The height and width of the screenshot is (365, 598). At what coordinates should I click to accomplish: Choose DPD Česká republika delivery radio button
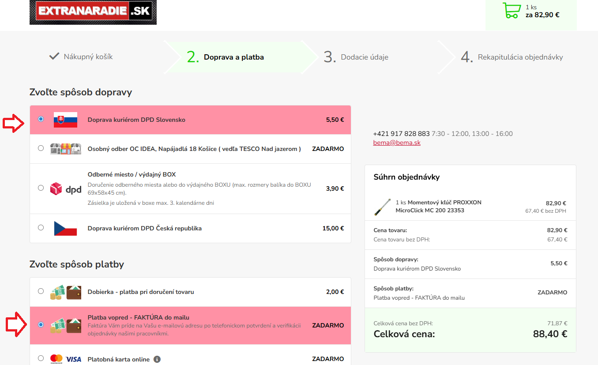41,228
